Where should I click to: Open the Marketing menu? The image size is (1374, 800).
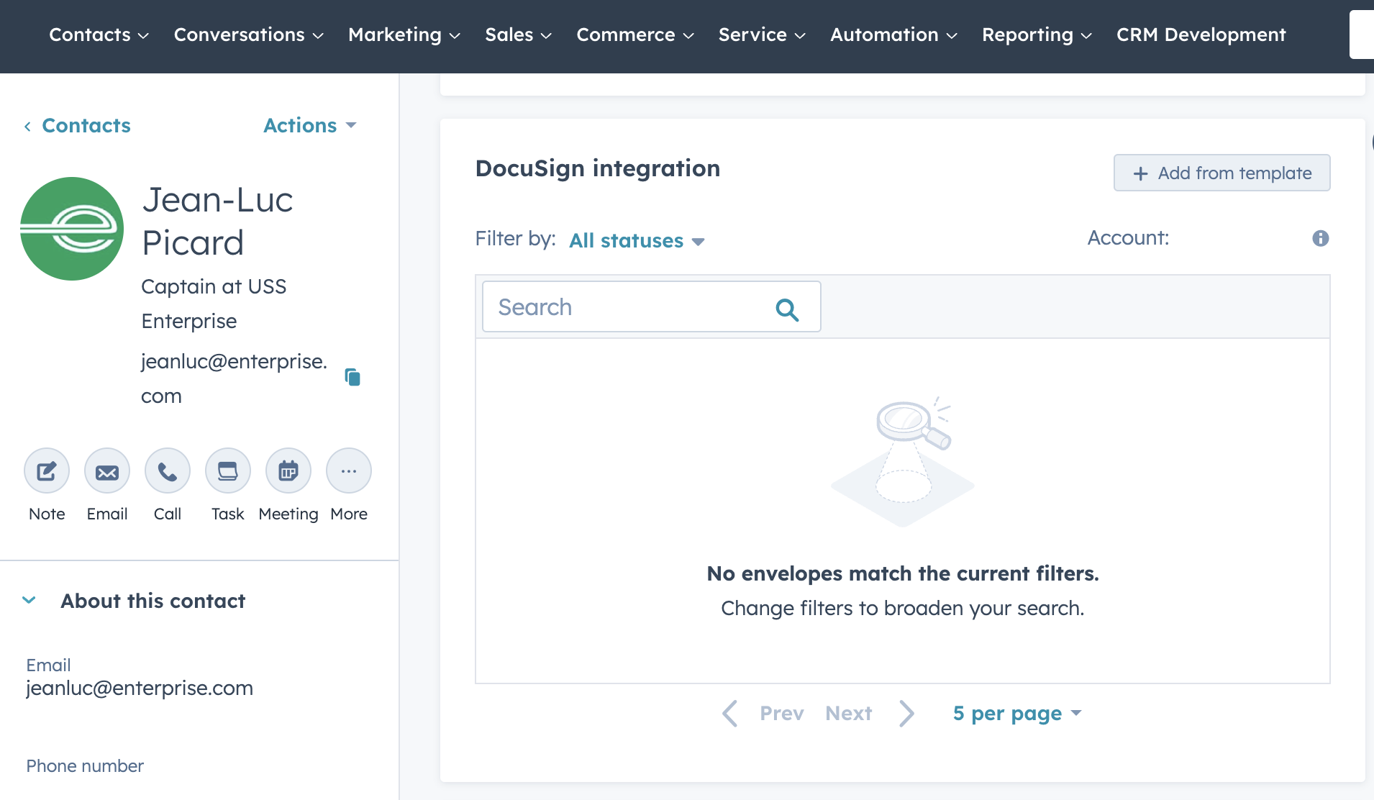point(403,34)
